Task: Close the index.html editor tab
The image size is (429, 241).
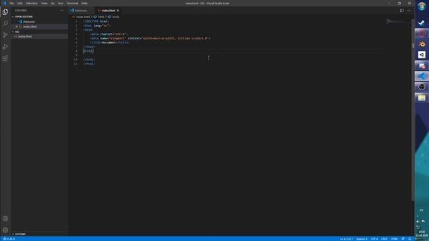Action: tap(118, 11)
